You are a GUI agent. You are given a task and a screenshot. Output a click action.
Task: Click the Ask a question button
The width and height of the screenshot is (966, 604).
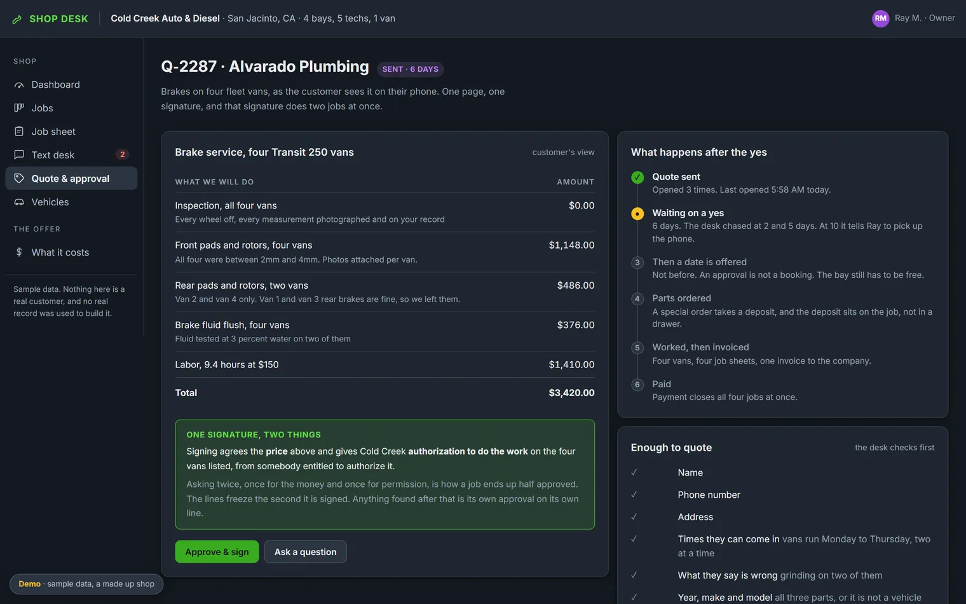(306, 552)
